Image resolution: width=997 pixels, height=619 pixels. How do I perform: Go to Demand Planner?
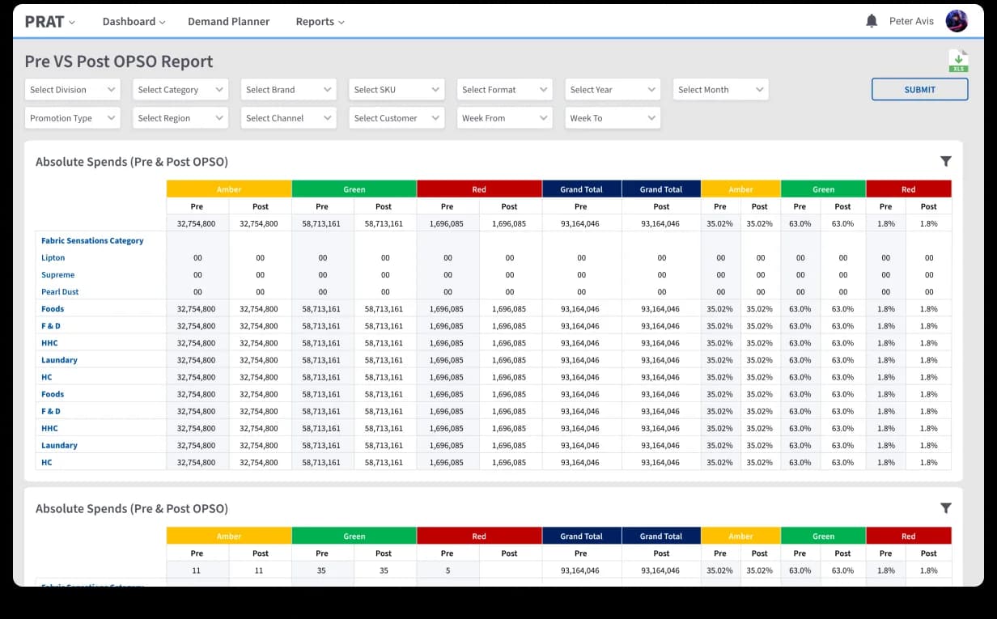click(229, 22)
